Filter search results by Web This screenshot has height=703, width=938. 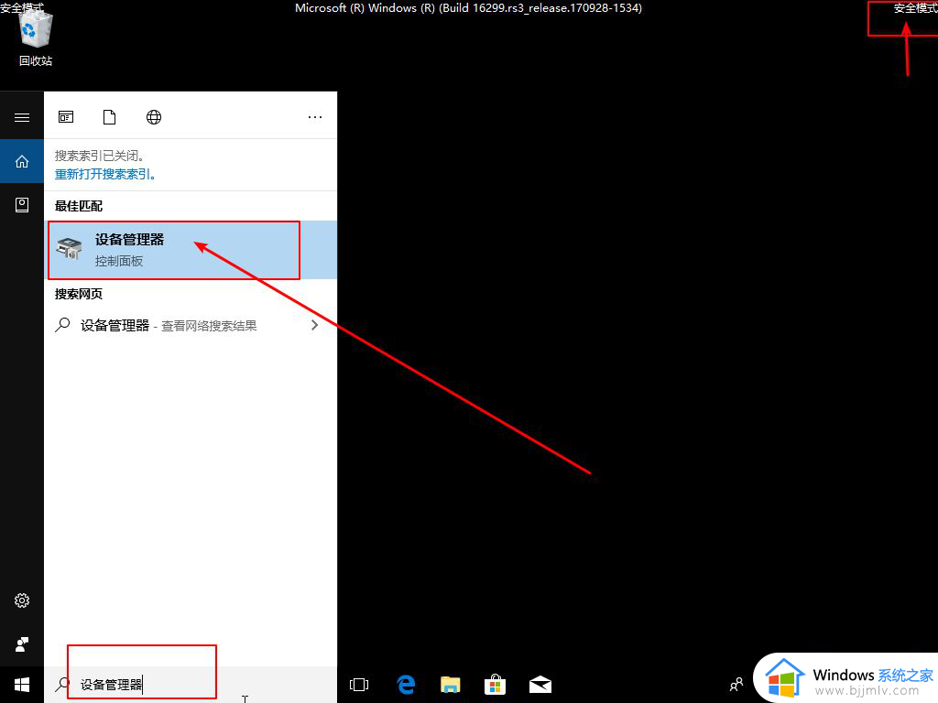(154, 117)
